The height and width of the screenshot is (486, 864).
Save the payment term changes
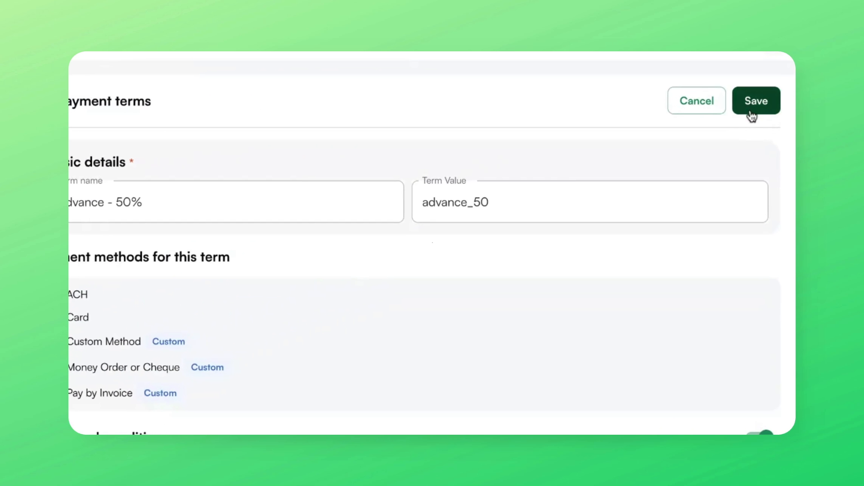(756, 100)
